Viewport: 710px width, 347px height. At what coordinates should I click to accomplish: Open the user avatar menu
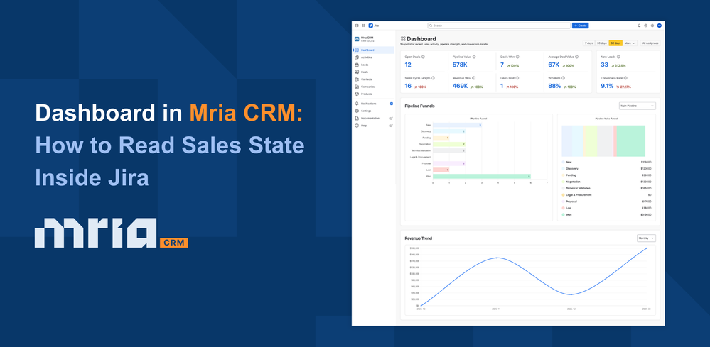point(660,26)
